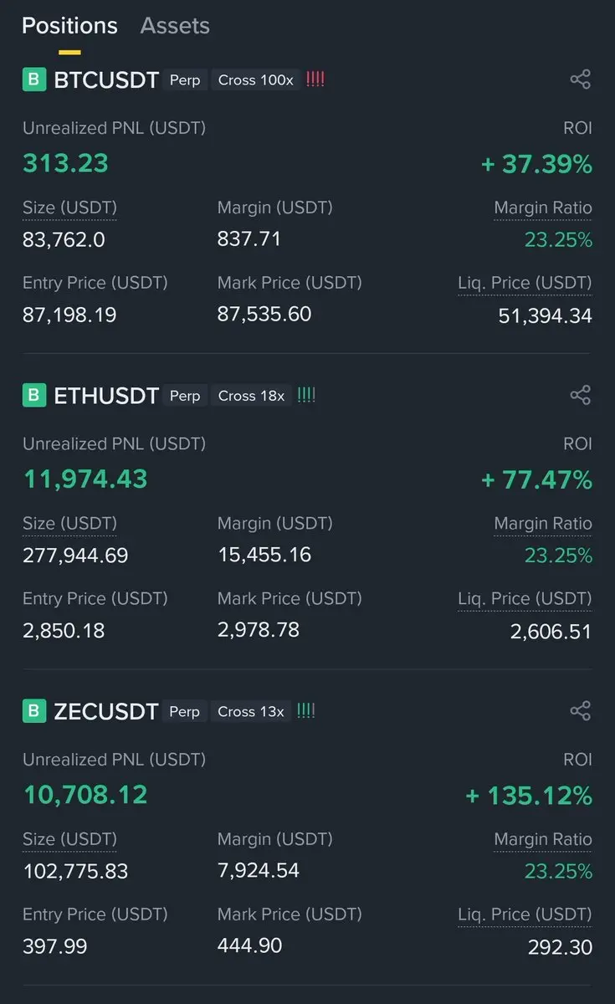Share the ETHUSDT position

pyautogui.click(x=580, y=395)
